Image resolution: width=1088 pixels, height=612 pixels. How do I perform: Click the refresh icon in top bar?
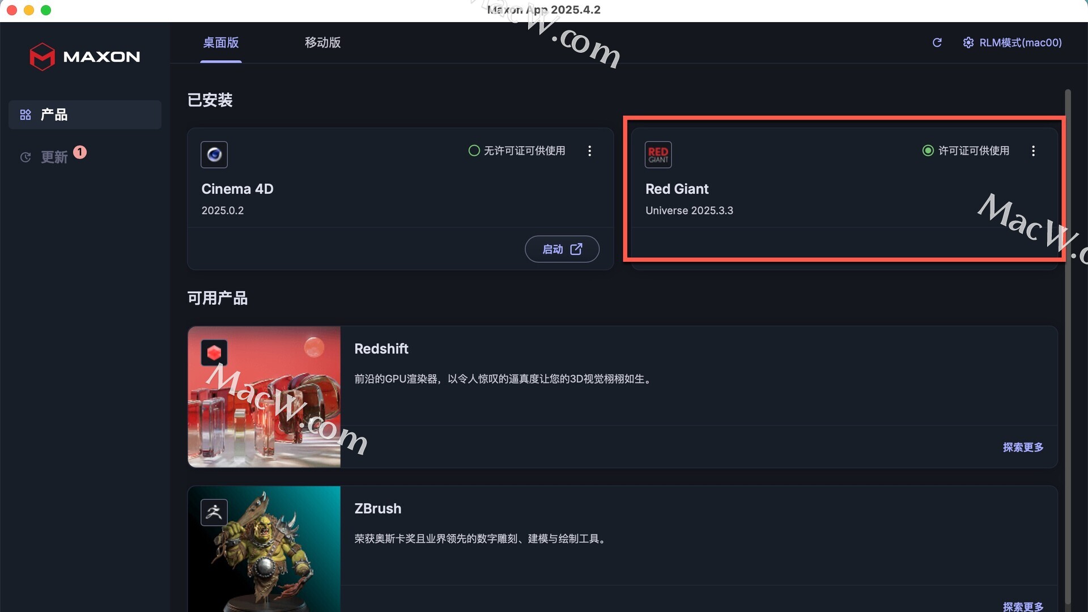point(937,42)
